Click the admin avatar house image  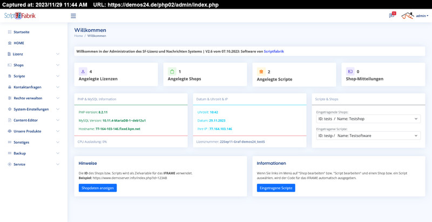pyautogui.click(x=408, y=16)
